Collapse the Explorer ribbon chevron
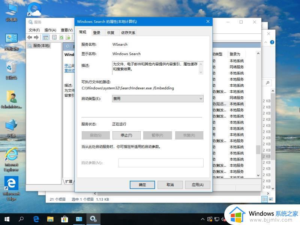The height and width of the screenshot is (225, 300). tap(266, 42)
